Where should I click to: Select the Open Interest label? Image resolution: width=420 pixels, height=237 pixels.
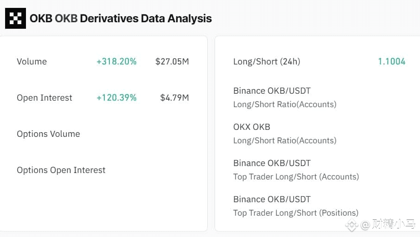tap(45, 98)
